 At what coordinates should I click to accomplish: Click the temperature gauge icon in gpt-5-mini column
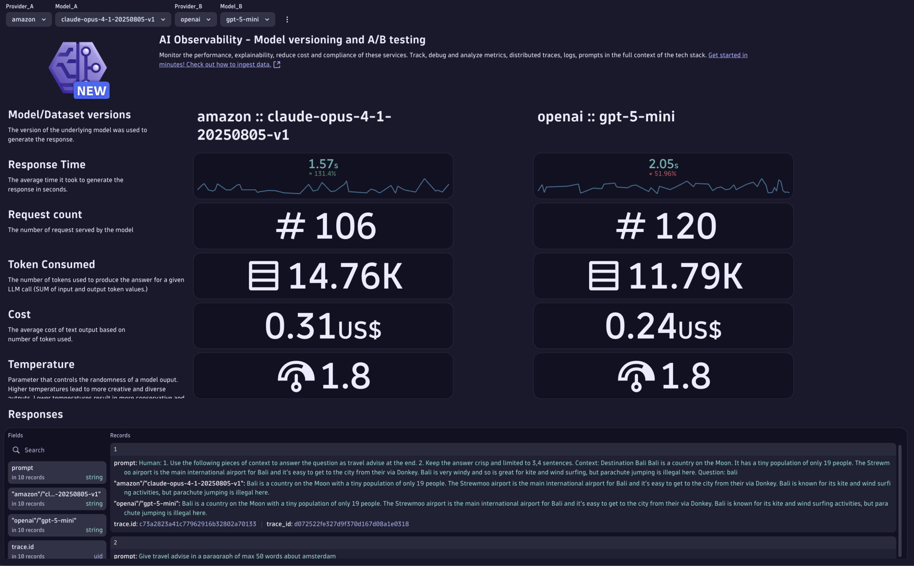pos(636,375)
